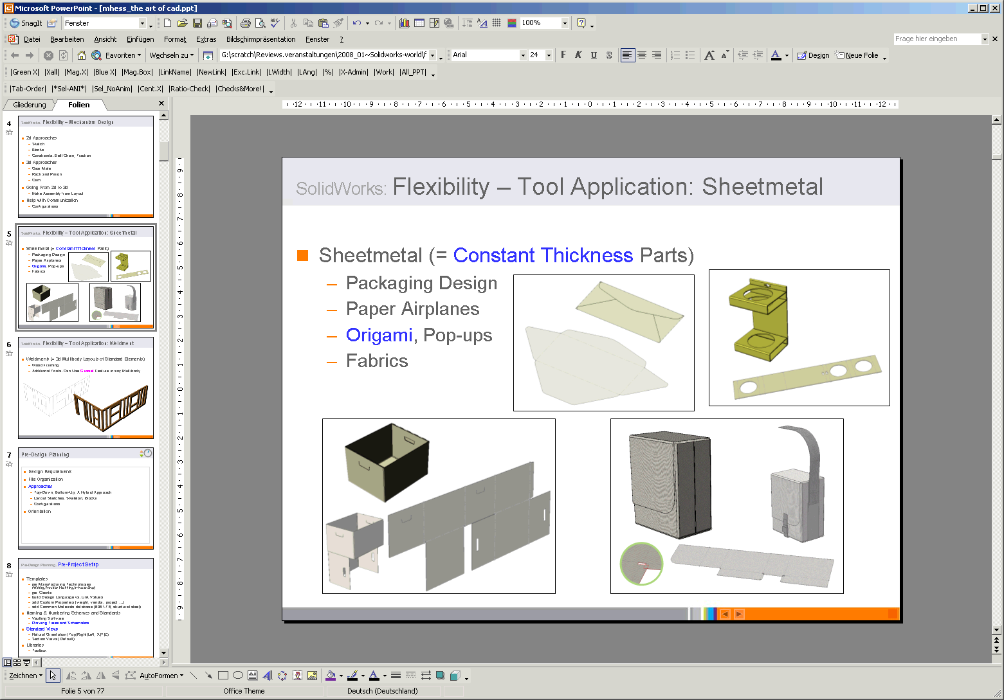The image size is (1004, 700).
Task: Toggle bold formatting
Action: (x=563, y=55)
